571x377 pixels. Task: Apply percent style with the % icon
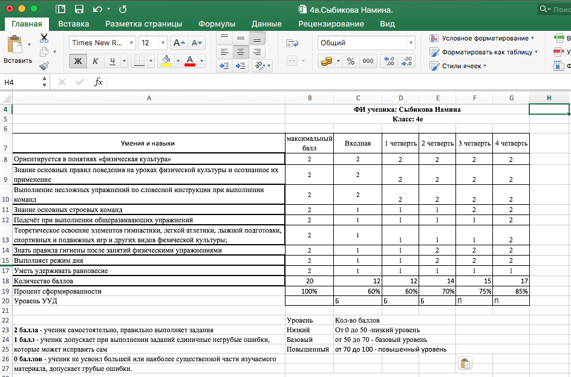tap(351, 61)
